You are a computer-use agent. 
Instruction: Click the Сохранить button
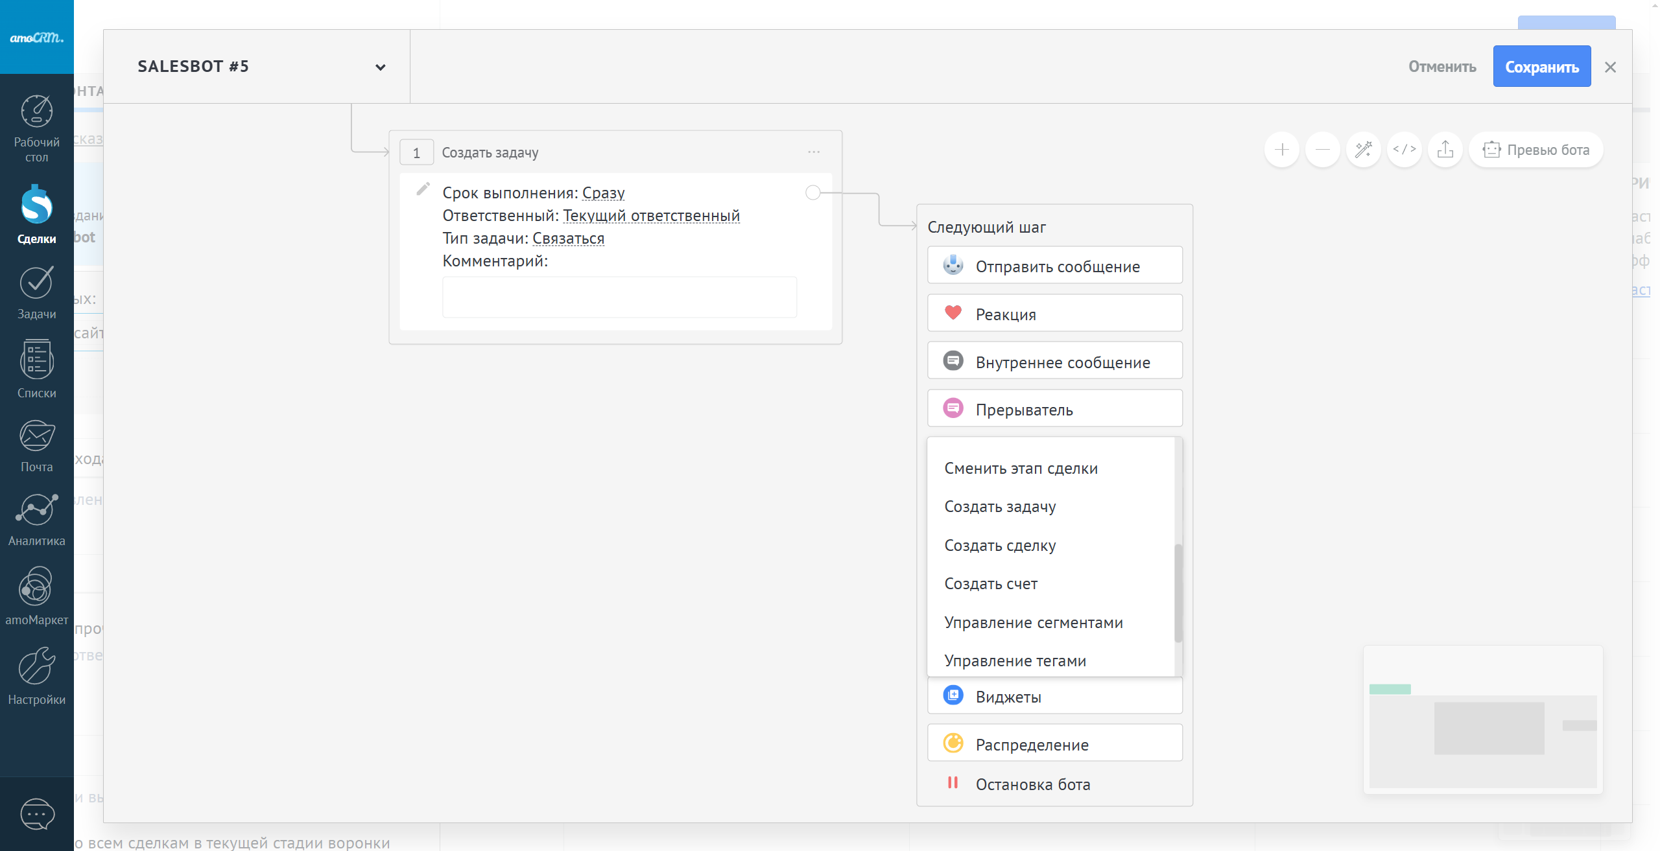point(1541,67)
